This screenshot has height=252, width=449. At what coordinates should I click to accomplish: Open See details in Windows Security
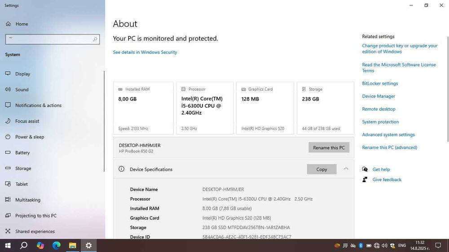coord(145,52)
